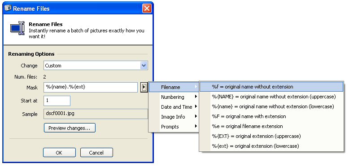Viewport: 349px width, 168px height.
Task: Focus the Start at number field
Action: 57,101
